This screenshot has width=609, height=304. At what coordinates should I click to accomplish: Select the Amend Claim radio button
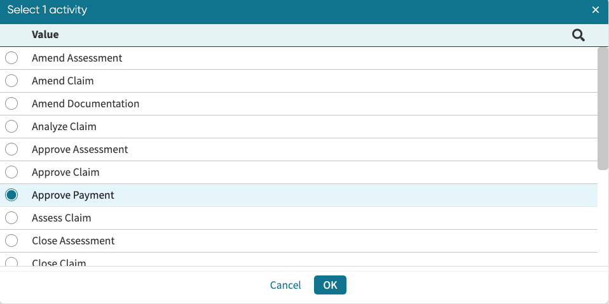tap(11, 81)
